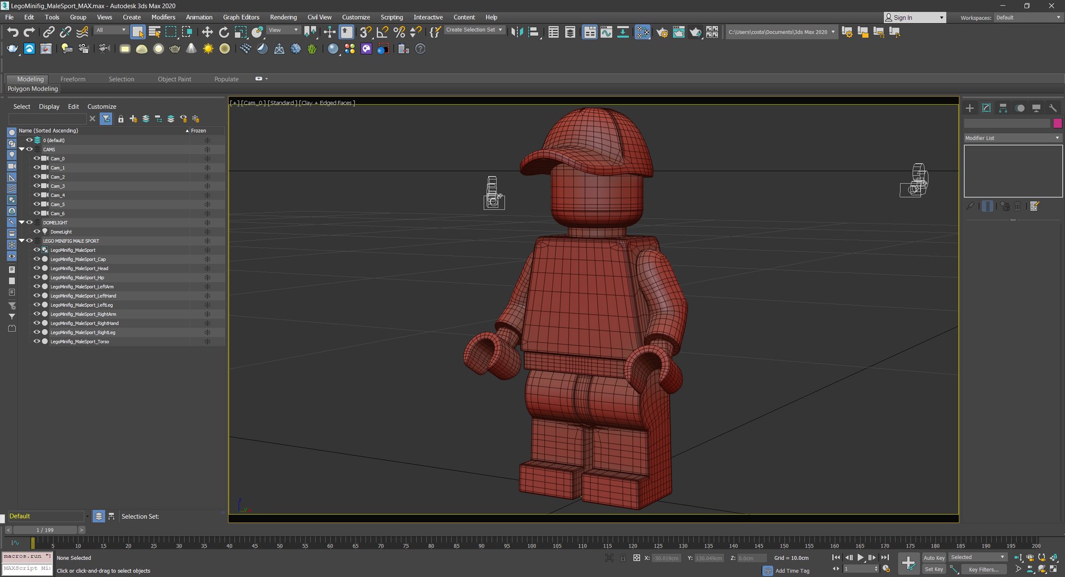This screenshot has width=1065, height=577.
Task: Open the Scripting menu
Action: click(x=392, y=17)
